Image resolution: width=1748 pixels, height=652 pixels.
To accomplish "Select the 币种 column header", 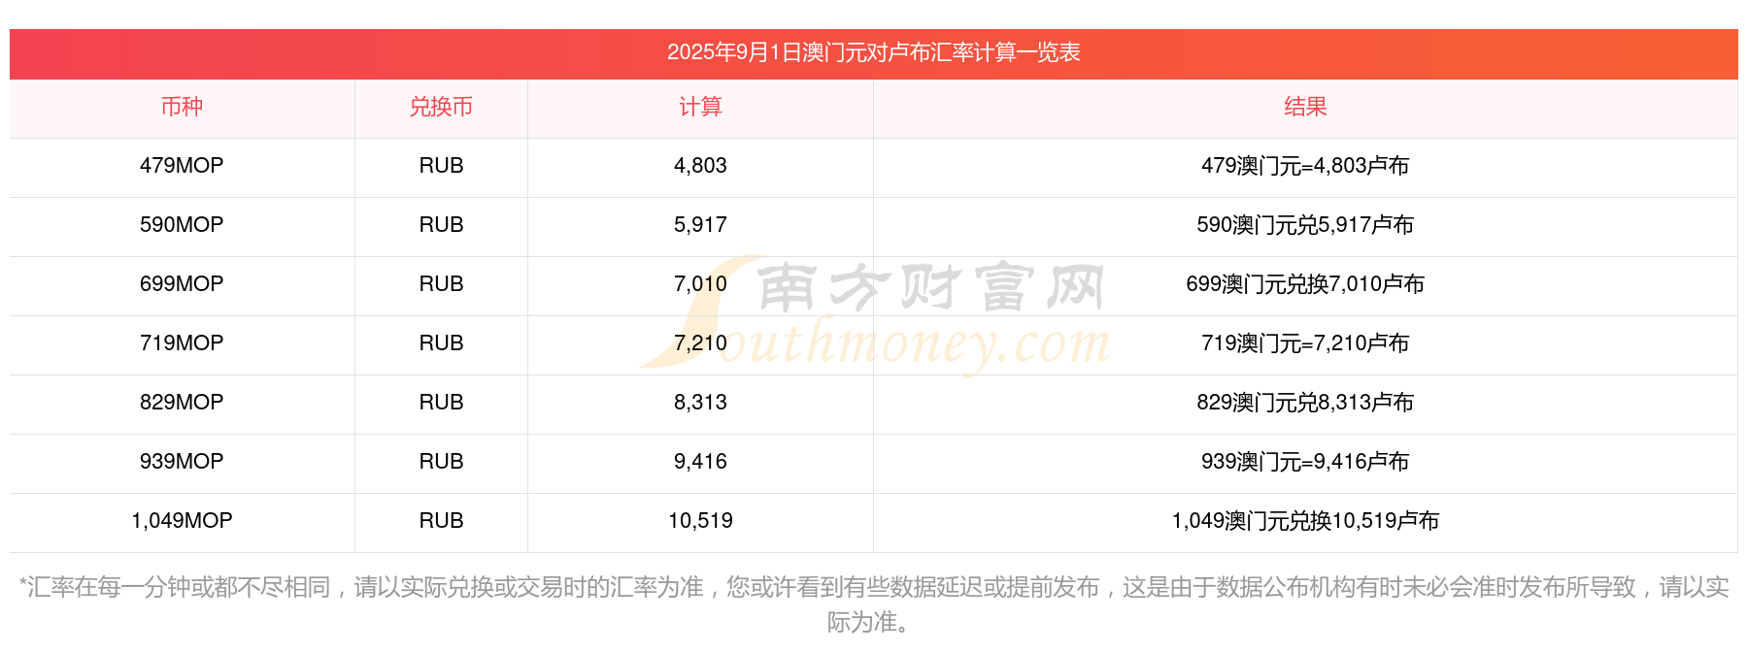I will click(182, 107).
